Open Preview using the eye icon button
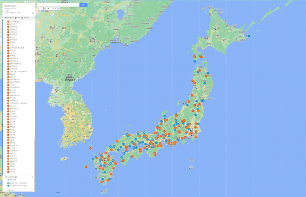 25,18
